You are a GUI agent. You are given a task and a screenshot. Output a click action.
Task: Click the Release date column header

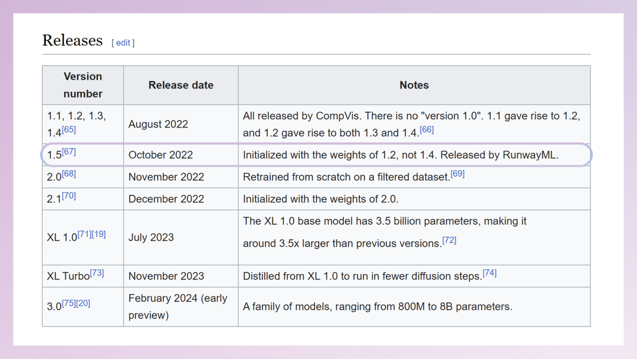click(181, 85)
